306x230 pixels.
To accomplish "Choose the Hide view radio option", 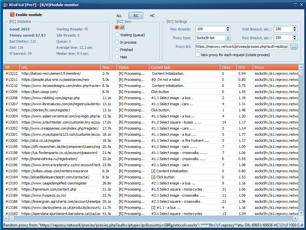I will (x=117, y=57).
